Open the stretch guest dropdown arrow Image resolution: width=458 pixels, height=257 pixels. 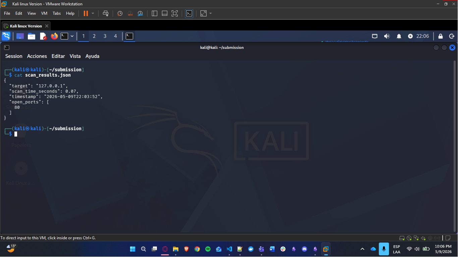point(211,13)
